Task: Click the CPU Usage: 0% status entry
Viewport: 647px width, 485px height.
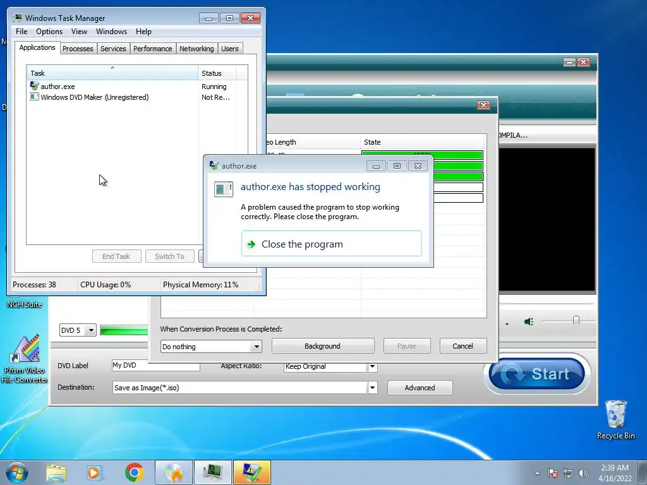Action: coord(106,285)
